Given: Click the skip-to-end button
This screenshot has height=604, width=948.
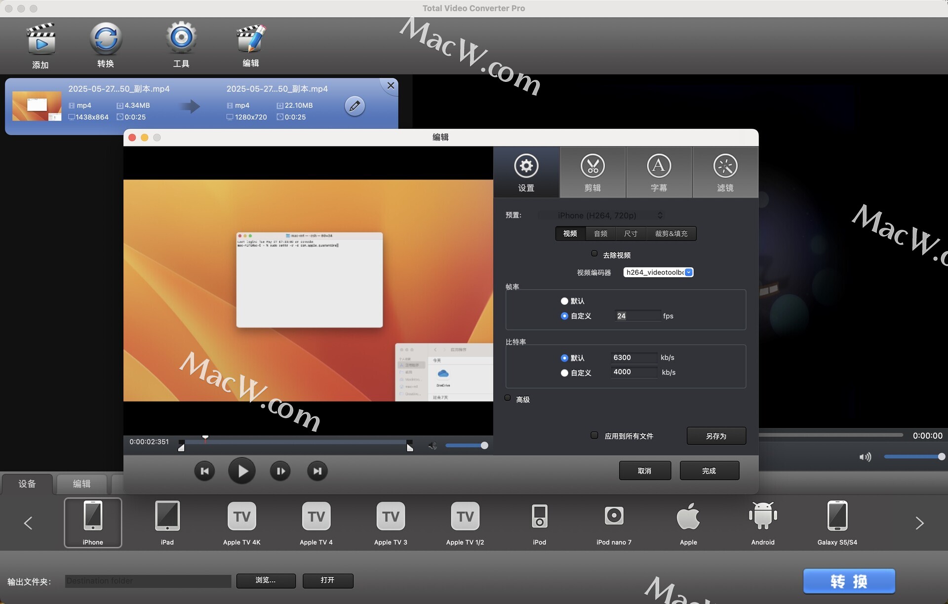Looking at the screenshot, I should coord(317,471).
